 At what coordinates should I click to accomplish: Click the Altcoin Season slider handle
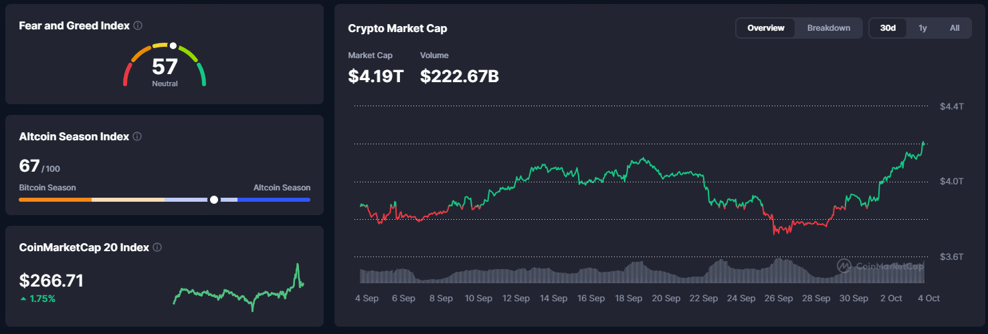coord(213,199)
